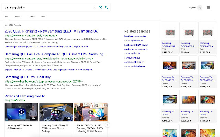Select related search samsung smart tvs

click(x=134, y=40)
